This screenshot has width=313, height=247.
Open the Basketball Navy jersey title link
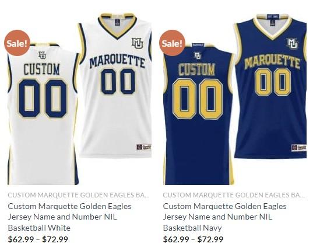225,217
